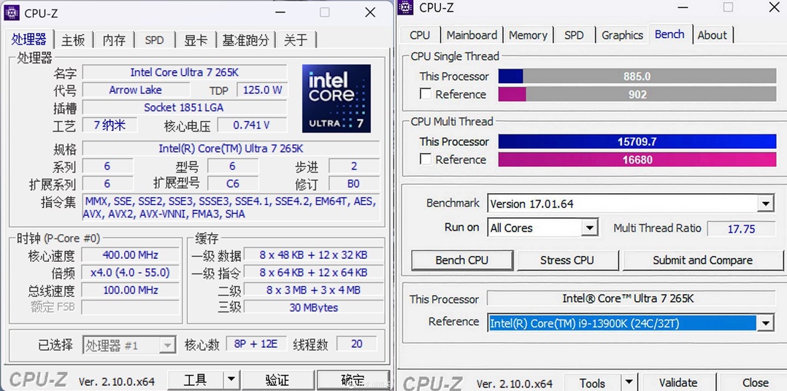Select the Bench tab
Image resolution: width=787 pixels, height=391 pixels.
[670, 34]
